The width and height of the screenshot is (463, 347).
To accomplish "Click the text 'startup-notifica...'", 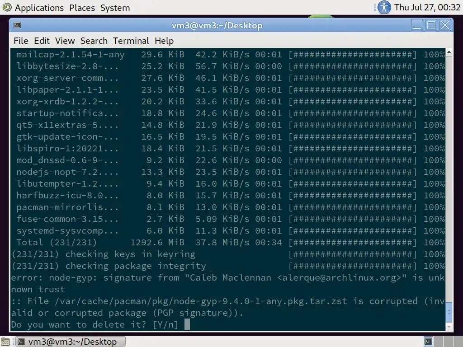I will click(x=67, y=113).
